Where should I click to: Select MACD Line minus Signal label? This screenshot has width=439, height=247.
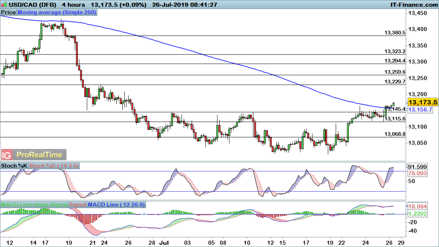34,205
